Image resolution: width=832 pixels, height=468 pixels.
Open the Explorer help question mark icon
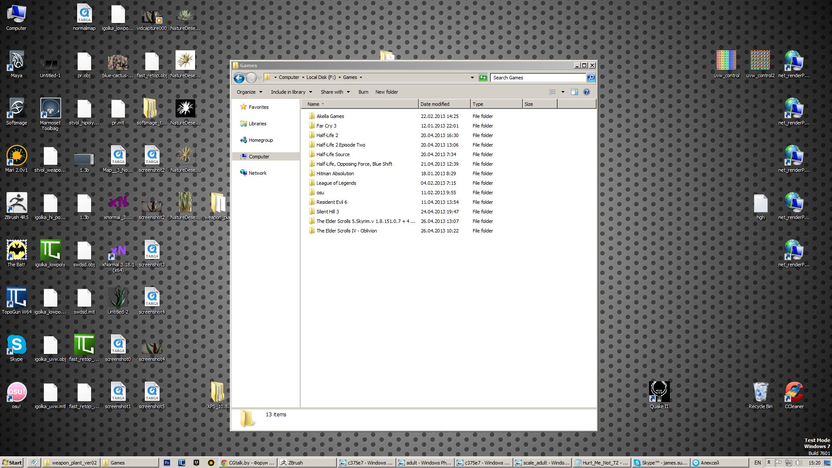coord(586,92)
